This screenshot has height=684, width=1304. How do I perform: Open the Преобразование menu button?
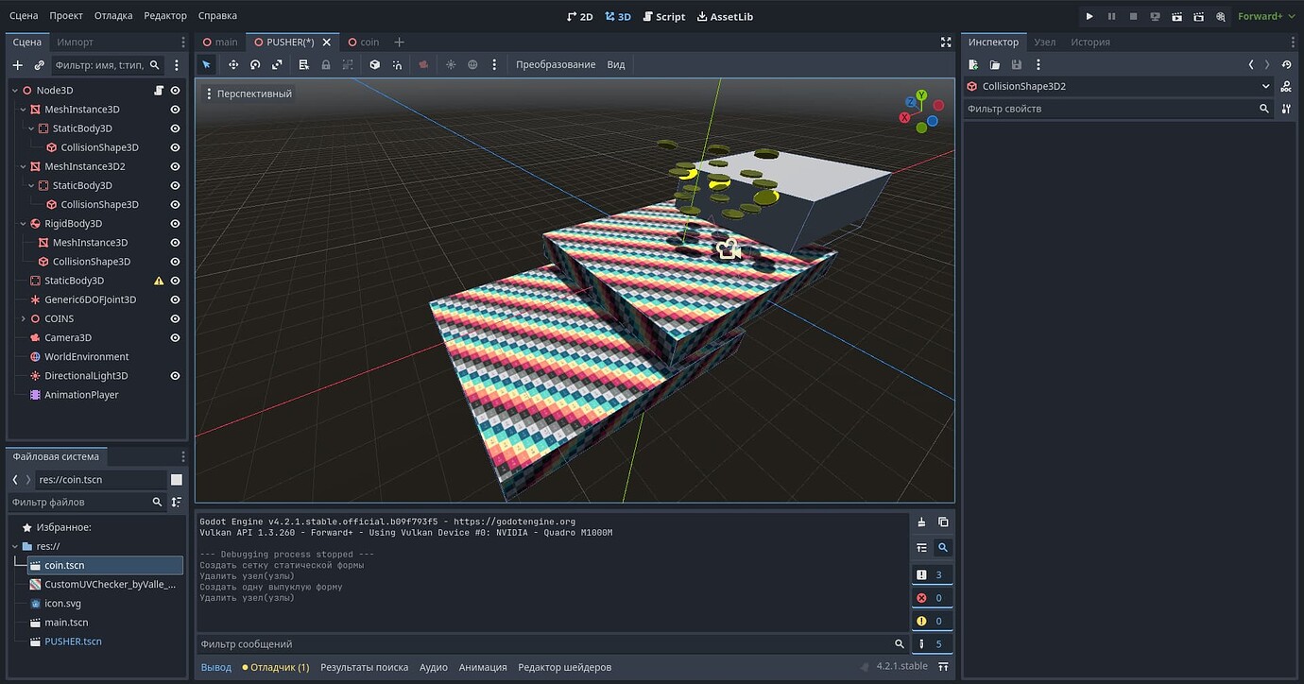coord(556,65)
